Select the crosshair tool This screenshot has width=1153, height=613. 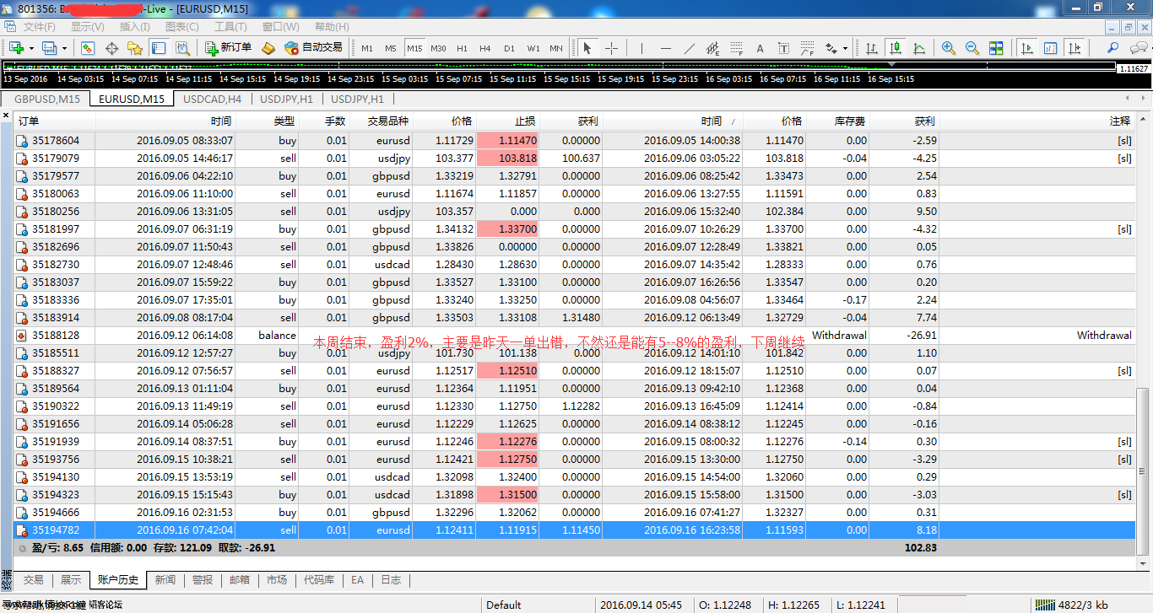611,48
